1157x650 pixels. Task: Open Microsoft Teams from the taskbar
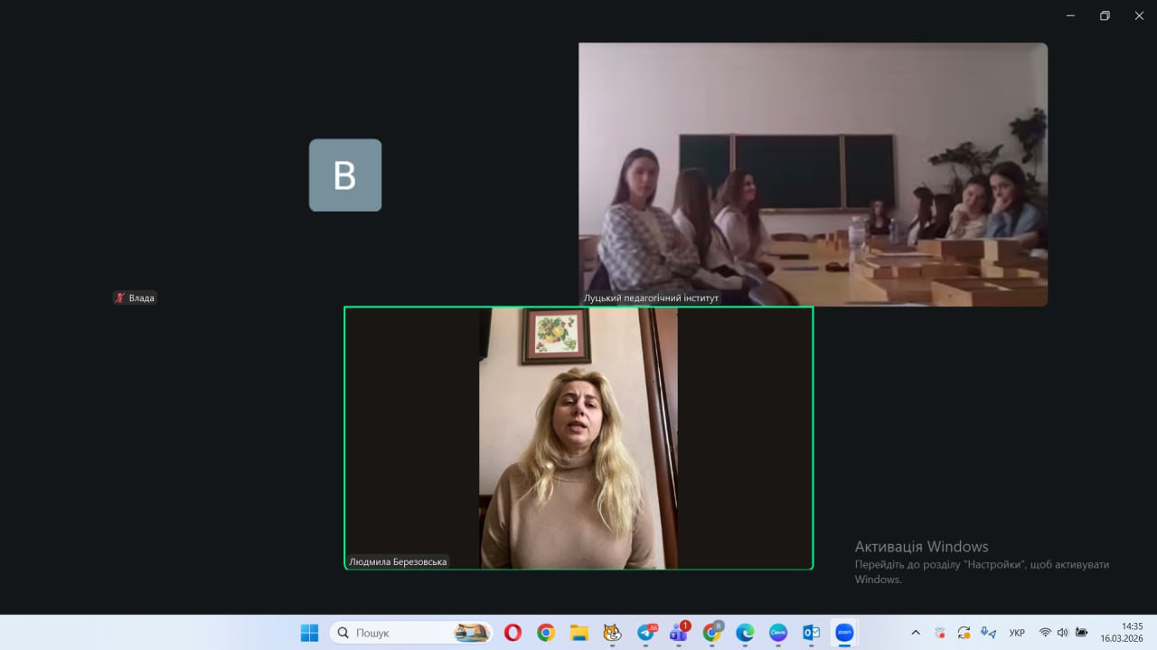[x=679, y=633]
